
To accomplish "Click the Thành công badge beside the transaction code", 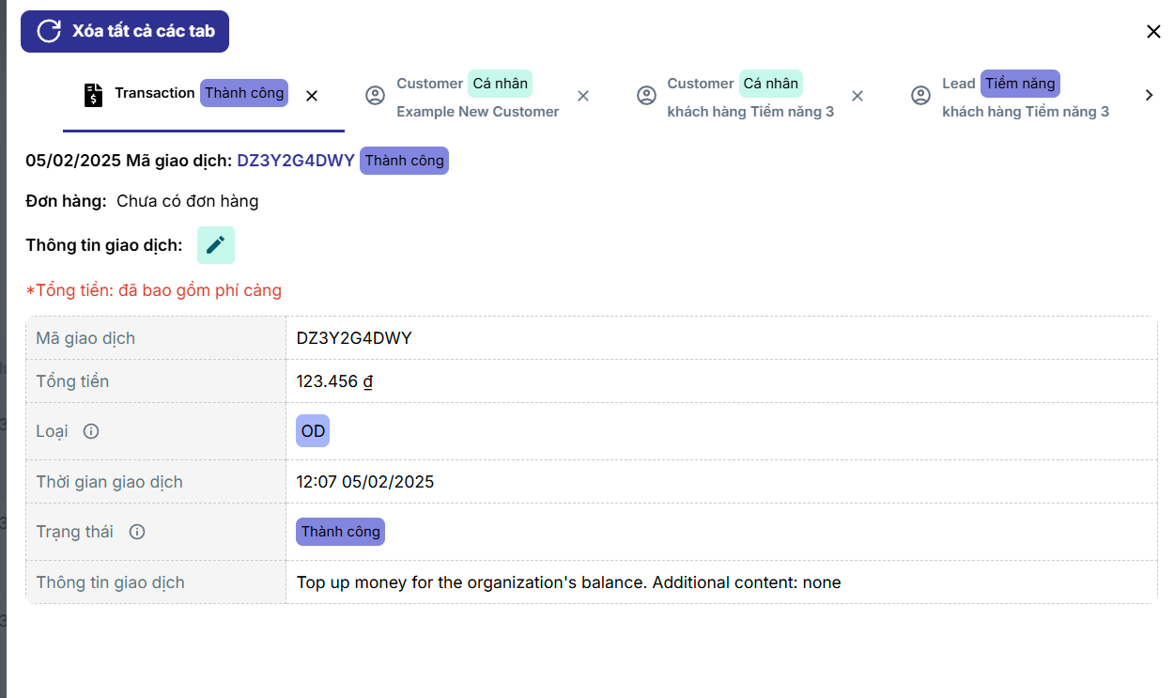I will pos(405,161).
